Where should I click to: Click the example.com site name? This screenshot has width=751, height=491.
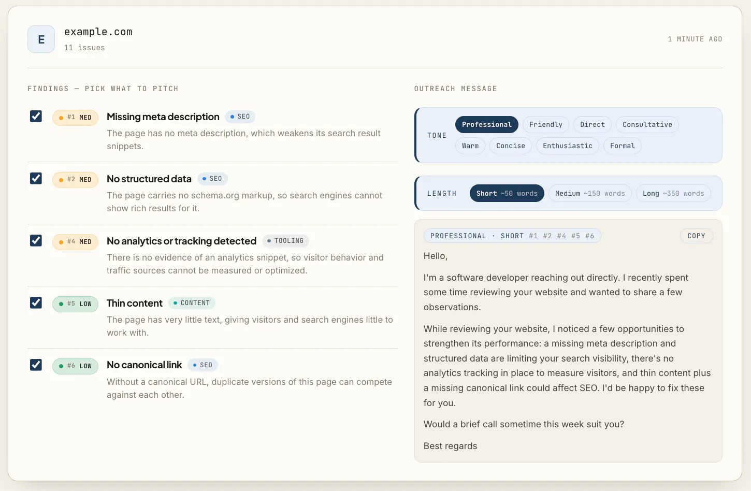point(98,32)
